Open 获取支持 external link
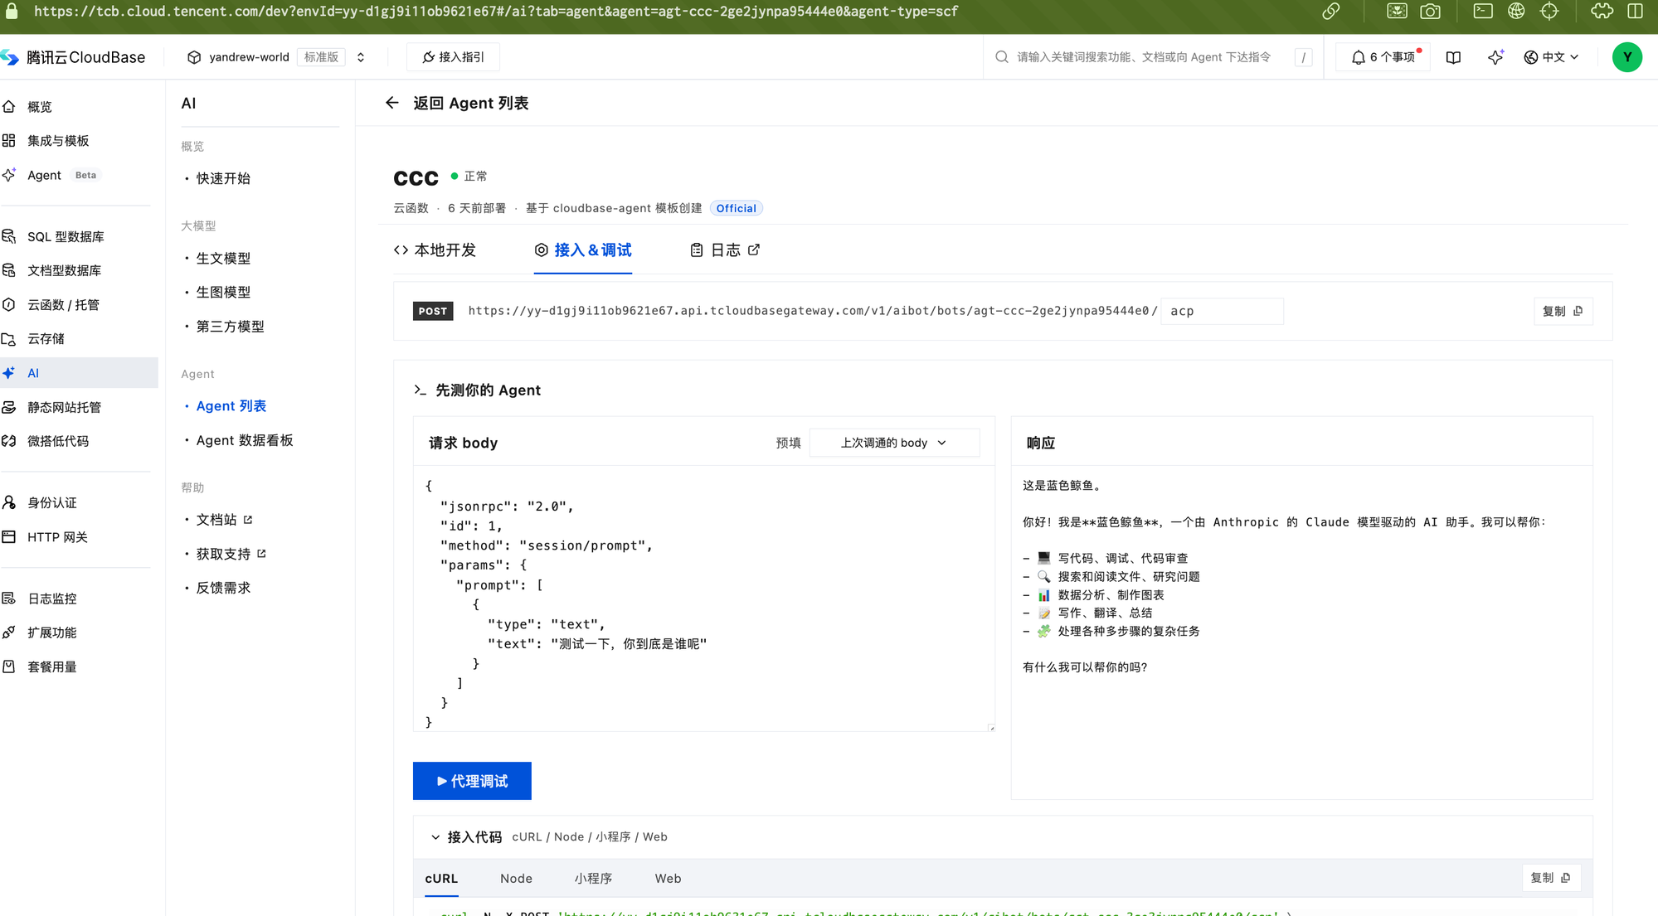 tap(231, 554)
